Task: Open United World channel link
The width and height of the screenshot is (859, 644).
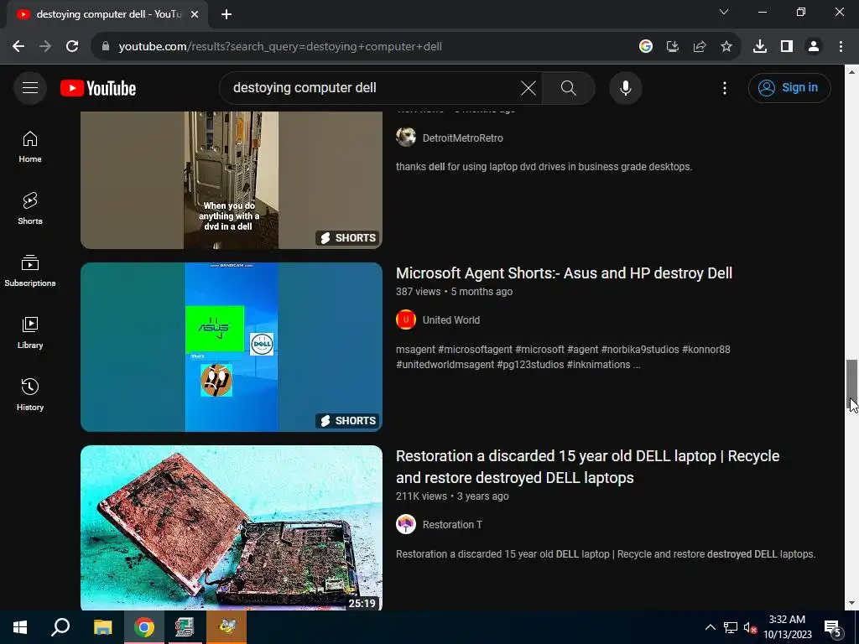Action: click(450, 319)
